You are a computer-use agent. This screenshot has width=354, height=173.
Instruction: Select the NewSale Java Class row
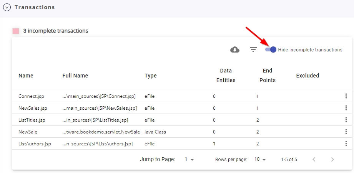(x=182, y=132)
